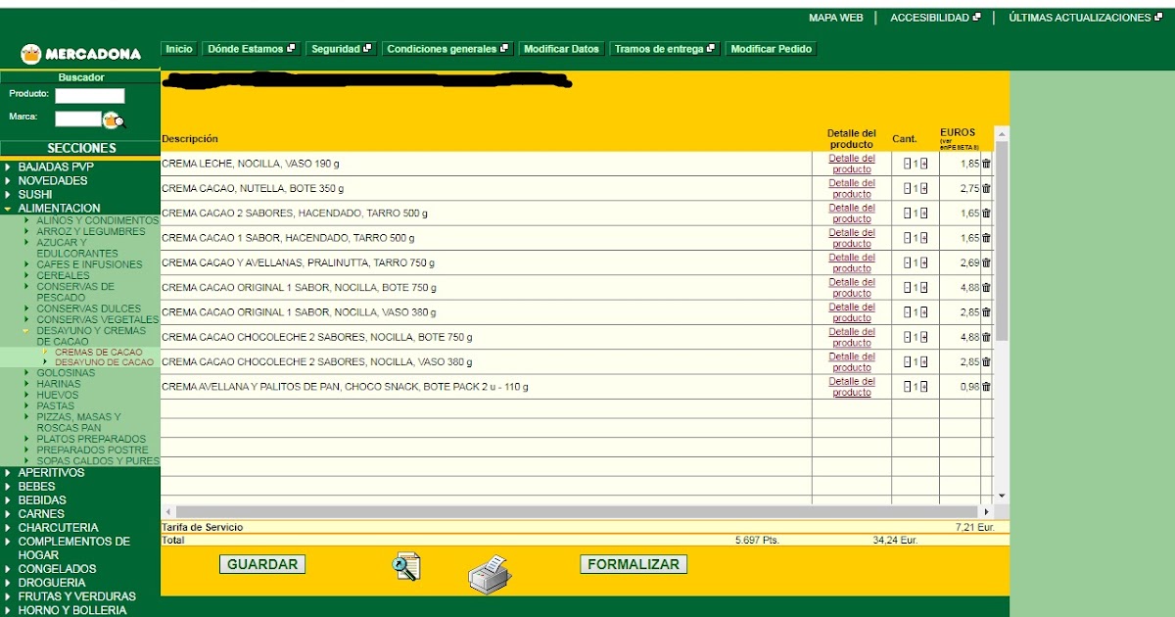The width and height of the screenshot is (1175, 617).
Task: Open ÚLTIMAS ACTUALIZACIONES link
Action: (1086, 18)
